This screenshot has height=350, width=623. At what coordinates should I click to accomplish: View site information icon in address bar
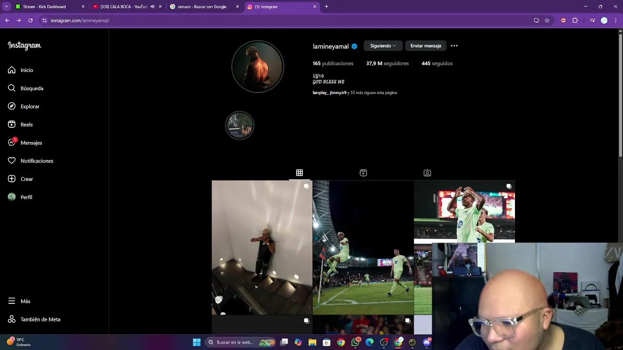[x=44, y=20]
